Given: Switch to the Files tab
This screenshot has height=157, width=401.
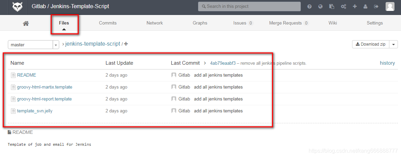Looking at the screenshot, I should [64, 23].
